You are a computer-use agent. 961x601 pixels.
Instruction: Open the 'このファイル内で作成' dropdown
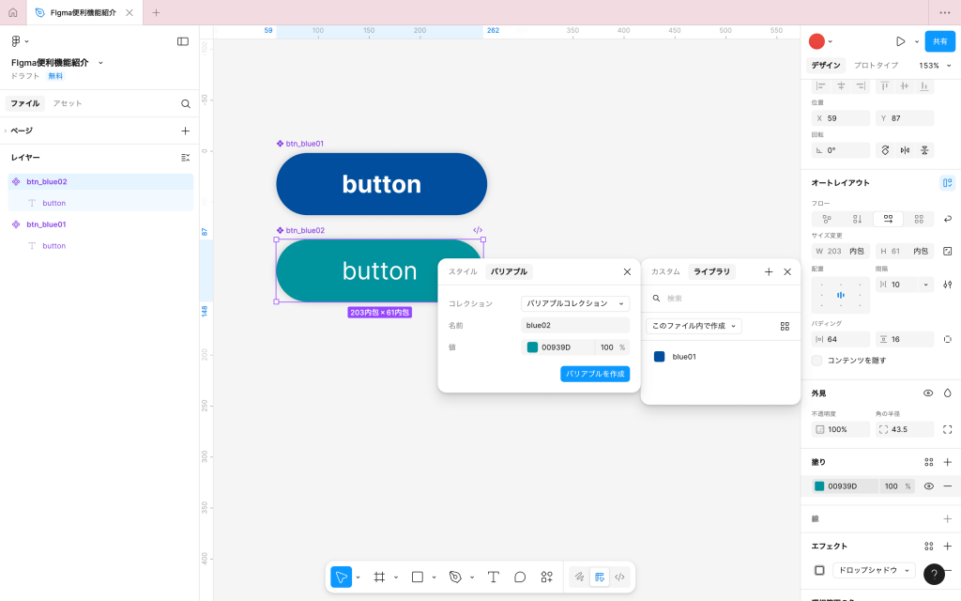coord(694,326)
